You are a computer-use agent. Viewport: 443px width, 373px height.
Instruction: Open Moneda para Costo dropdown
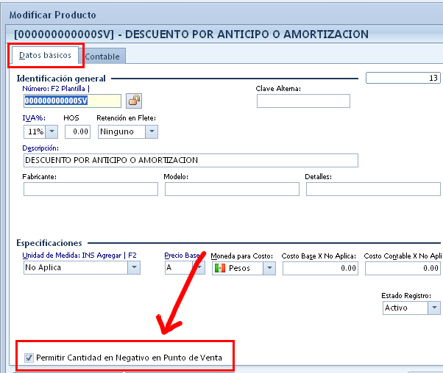[269, 268]
